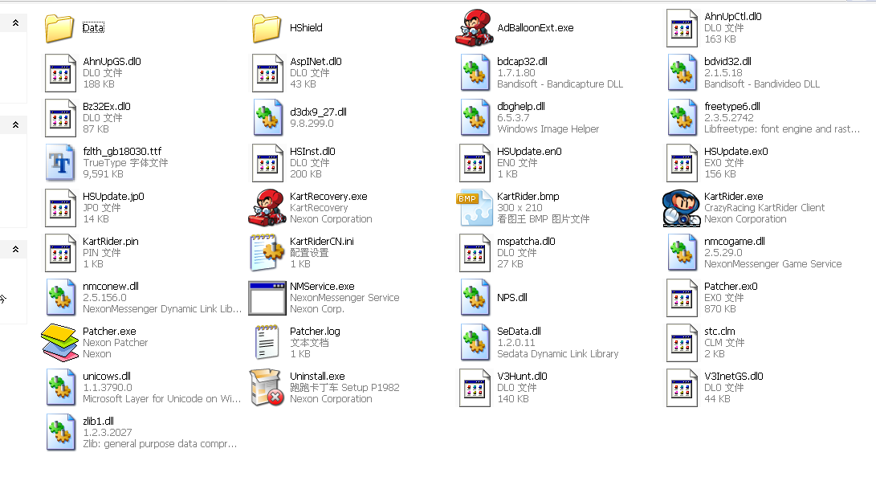Click the Patcher.ex0 file icon

click(x=682, y=298)
